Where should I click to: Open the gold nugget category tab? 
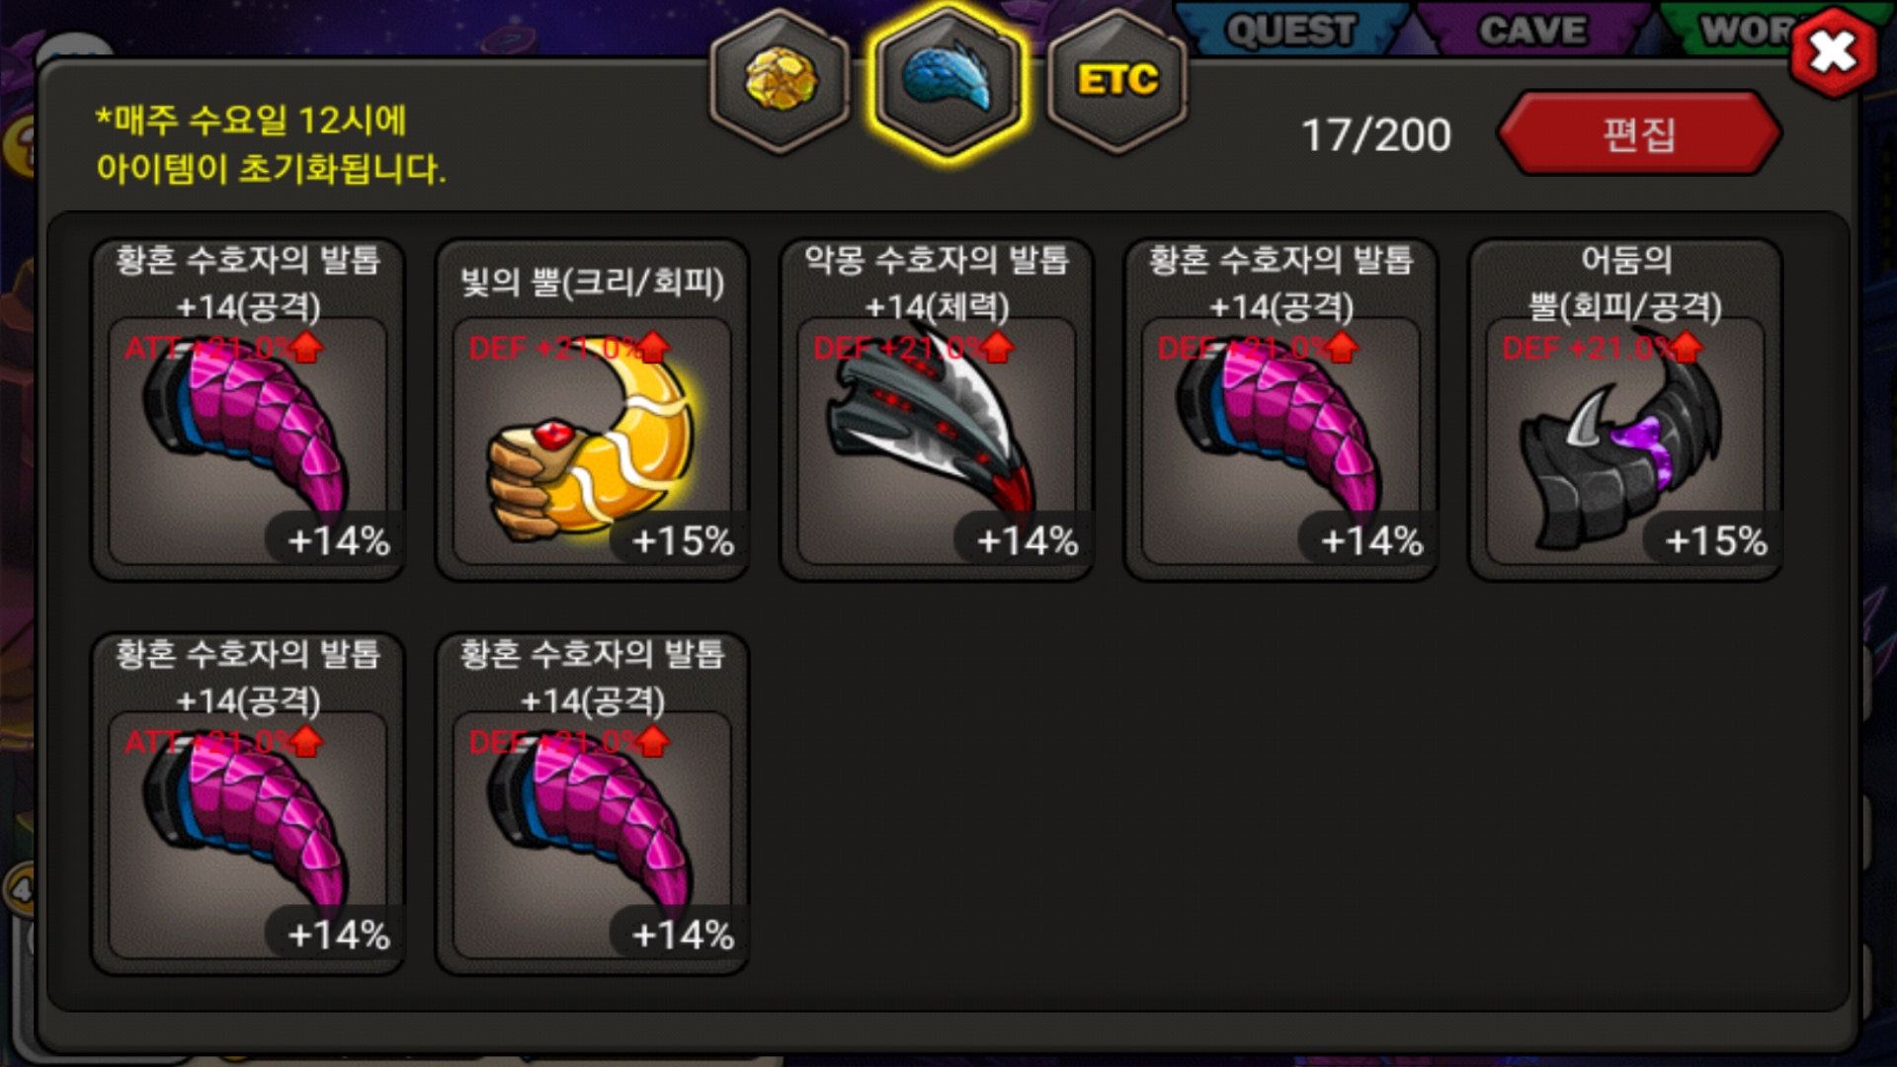tap(781, 81)
